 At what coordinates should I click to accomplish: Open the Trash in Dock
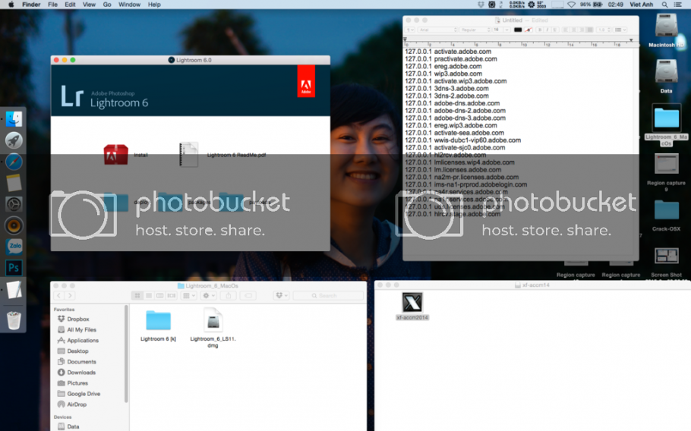(x=14, y=320)
